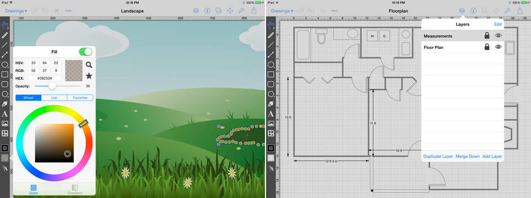Open the Drawings dropdown in Landscape window
This screenshot has width=531, height=198.
coord(16,11)
